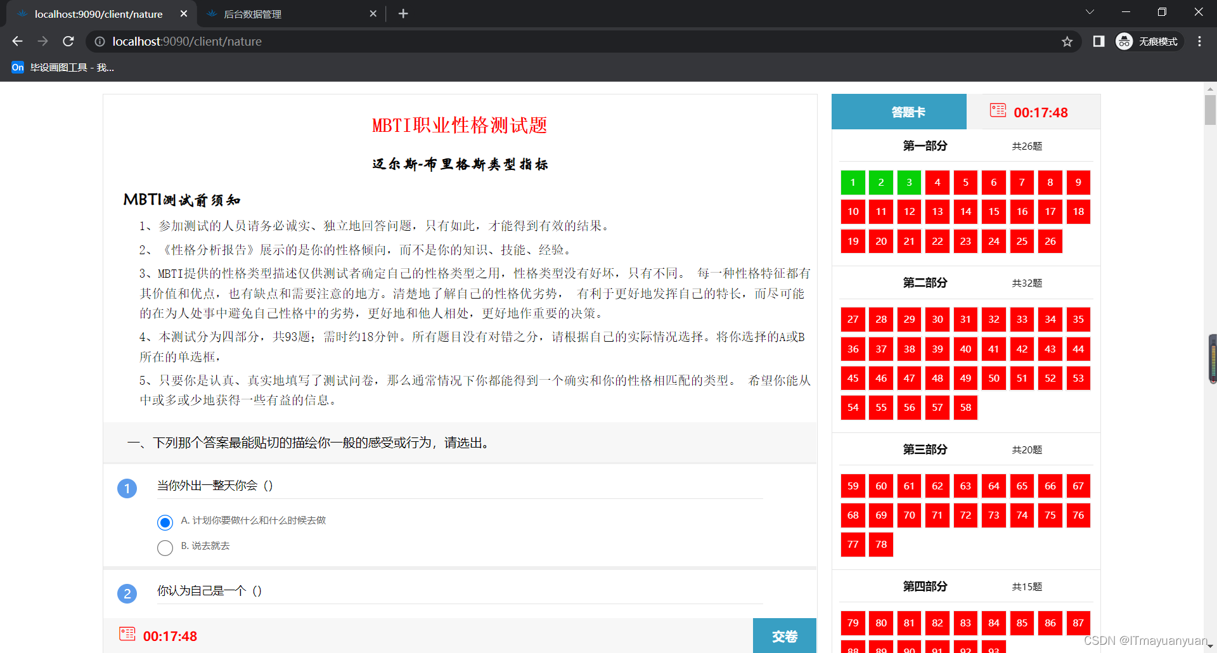Close the 后台数据管理 tab
The height and width of the screenshot is (653, 1217).
coord(373,13)
